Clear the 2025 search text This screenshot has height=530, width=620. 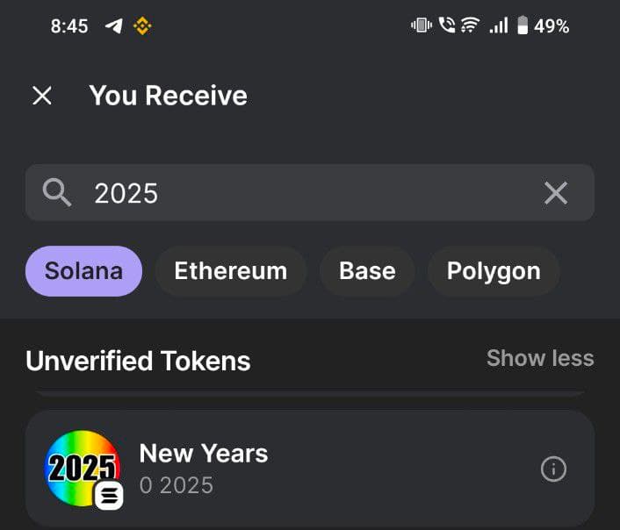tap(556, 193)
